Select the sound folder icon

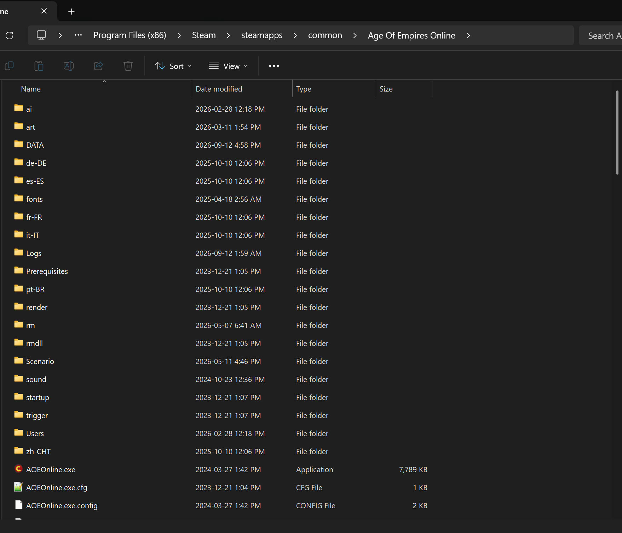[19, 379]
